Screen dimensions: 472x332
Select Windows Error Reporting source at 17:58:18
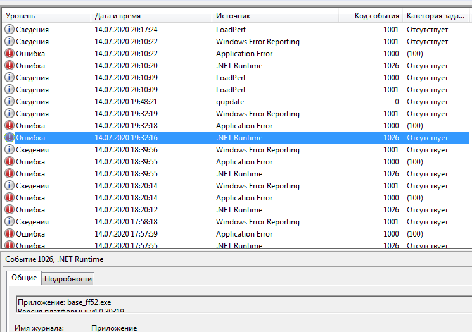pos(258,222)
